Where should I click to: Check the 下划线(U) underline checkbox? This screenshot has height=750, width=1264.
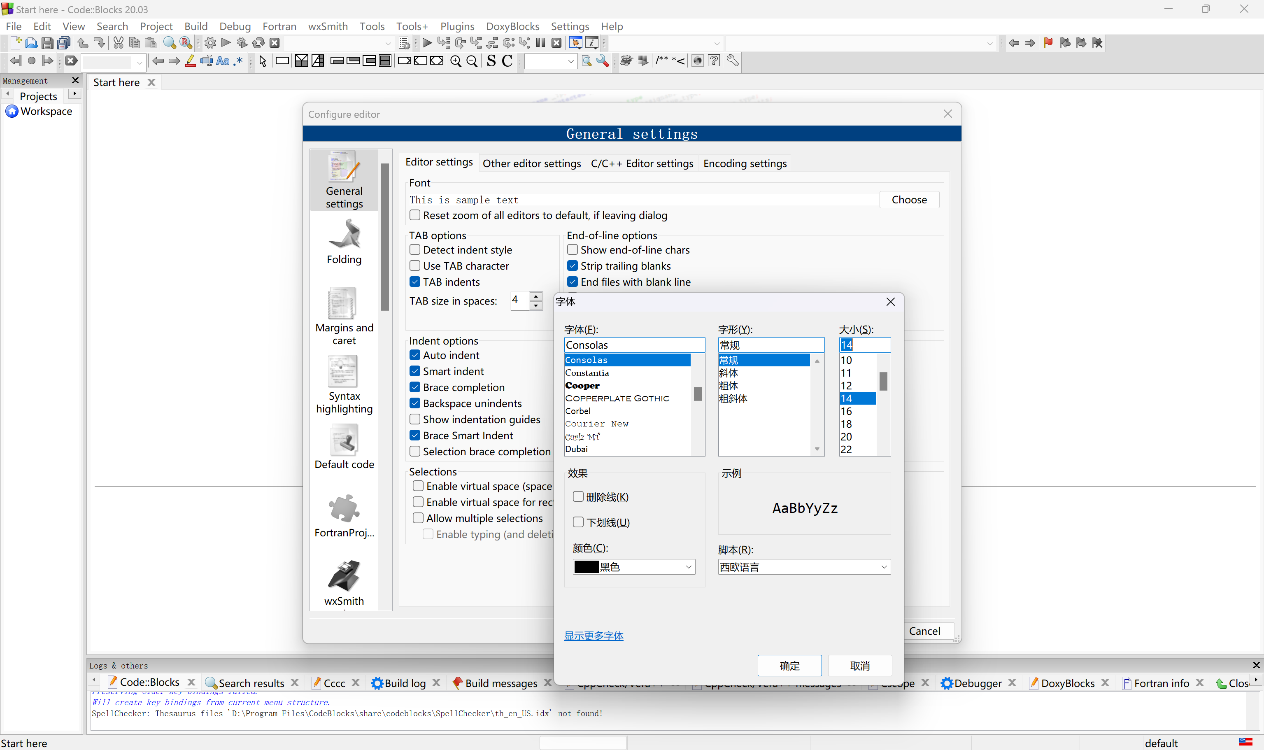pyautogui.click(x=578, y=522)
